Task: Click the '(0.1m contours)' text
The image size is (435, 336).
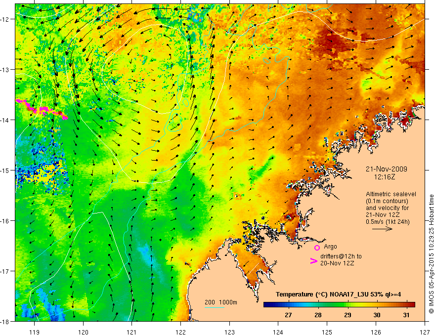Action: [x=387, y=201]
